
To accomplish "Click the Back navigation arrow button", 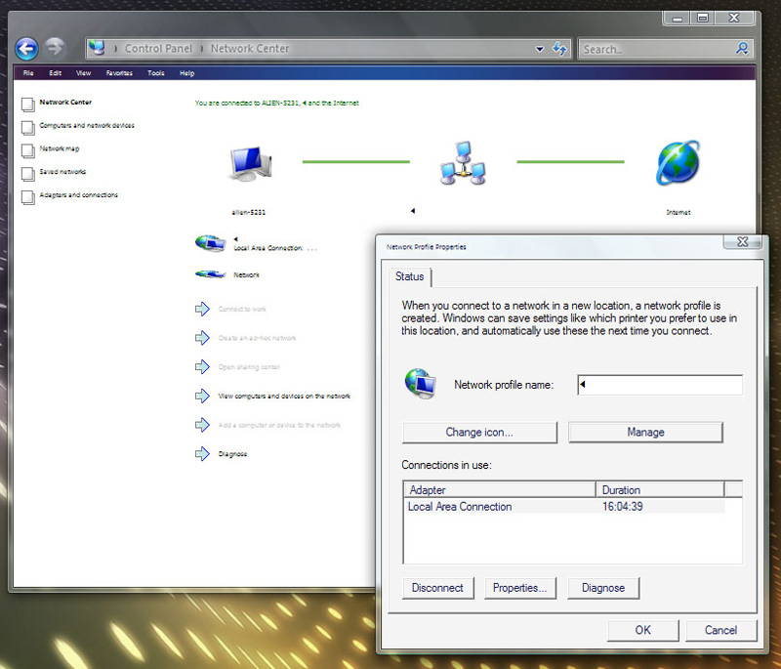I will tap(26, 48).
